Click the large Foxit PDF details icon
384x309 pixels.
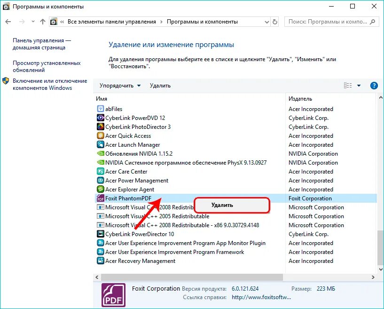tap(113, 295)
